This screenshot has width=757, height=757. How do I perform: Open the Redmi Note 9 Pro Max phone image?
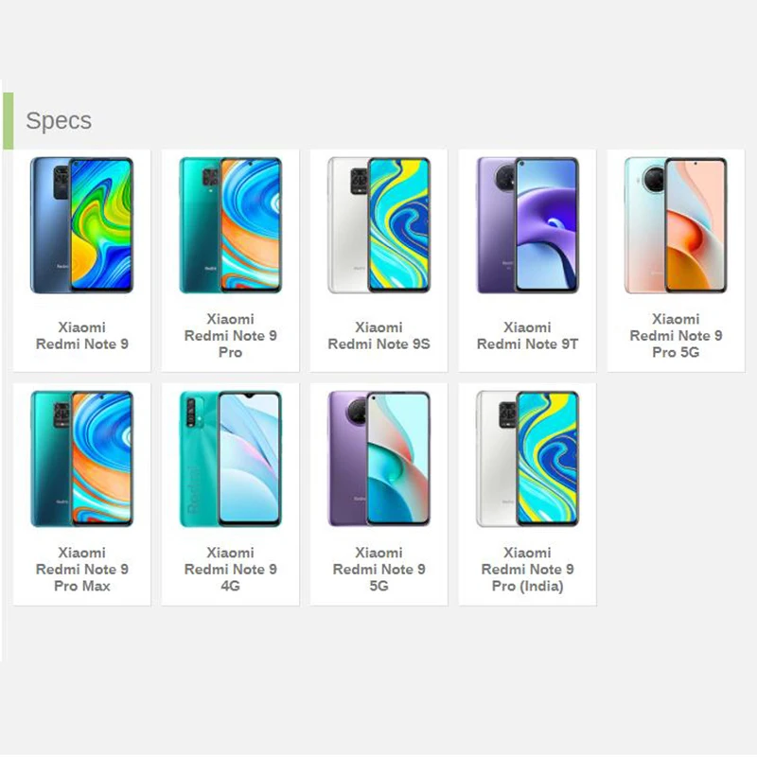[81, 459]
